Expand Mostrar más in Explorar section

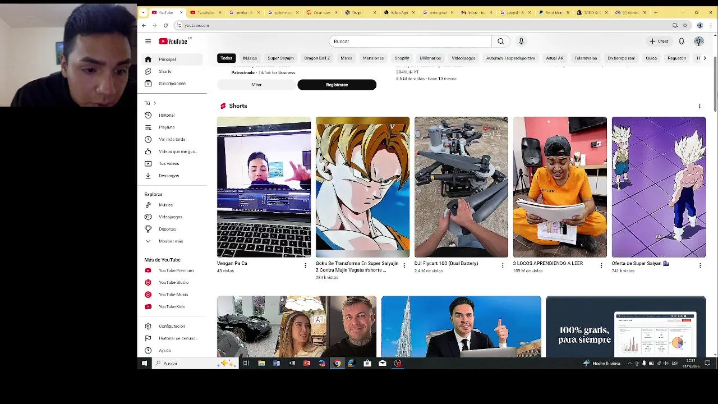[x=171, y=241]
